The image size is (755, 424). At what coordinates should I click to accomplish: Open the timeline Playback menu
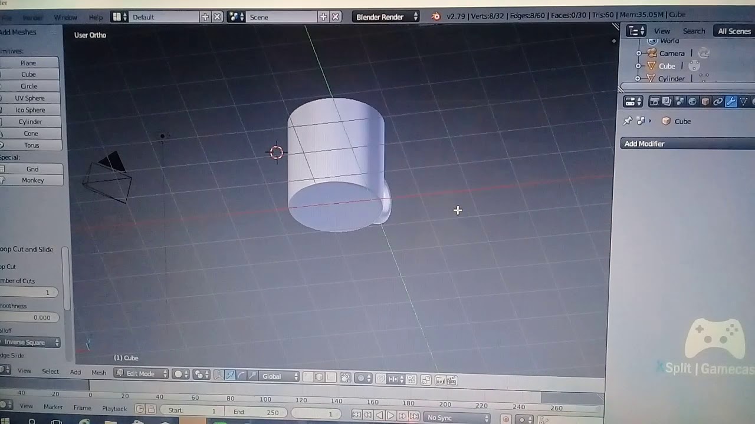pos(114,408)
